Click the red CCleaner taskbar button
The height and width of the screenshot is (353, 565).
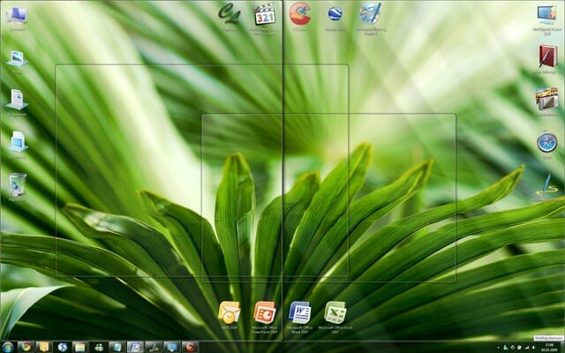coord(188,347)
